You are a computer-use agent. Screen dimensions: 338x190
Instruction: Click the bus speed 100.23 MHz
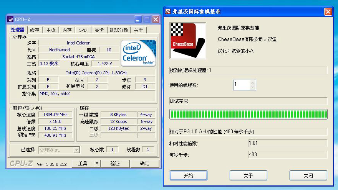(x=55, y=128)
